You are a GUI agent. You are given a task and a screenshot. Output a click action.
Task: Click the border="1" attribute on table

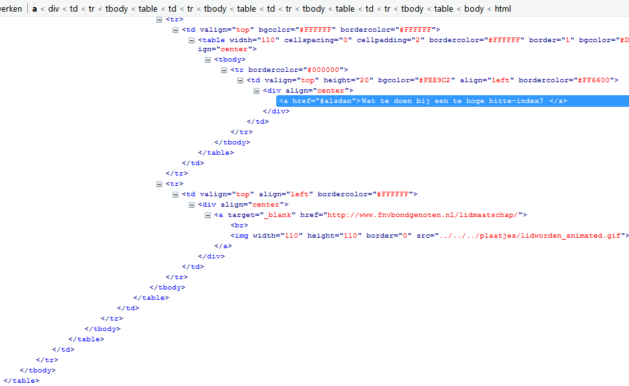click(552, 40)
